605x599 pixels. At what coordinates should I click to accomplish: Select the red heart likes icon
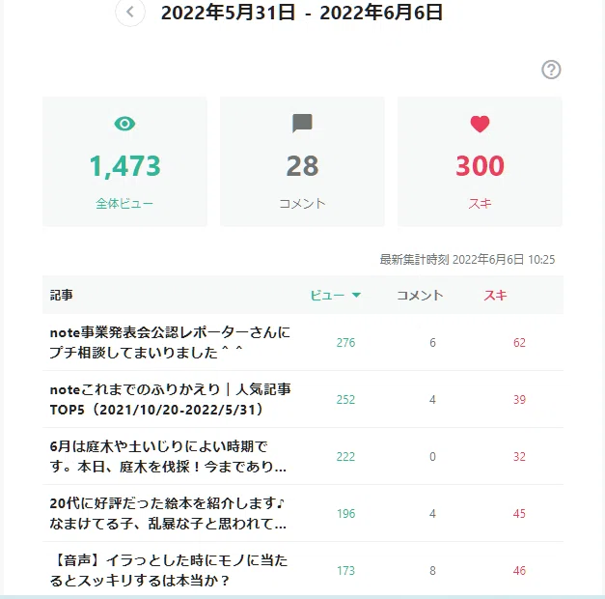[480, 124]
